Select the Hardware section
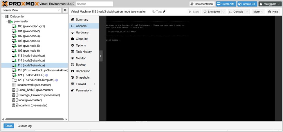This screenshot has width=283, height=132. pyautogui.click(x=82, y=32)
